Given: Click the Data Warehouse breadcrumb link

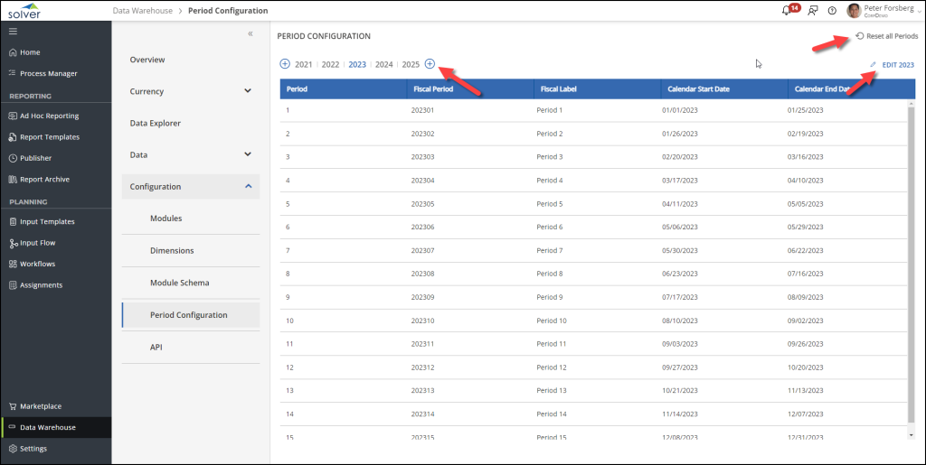Looking at the screenshot, I should click(142, 11).
